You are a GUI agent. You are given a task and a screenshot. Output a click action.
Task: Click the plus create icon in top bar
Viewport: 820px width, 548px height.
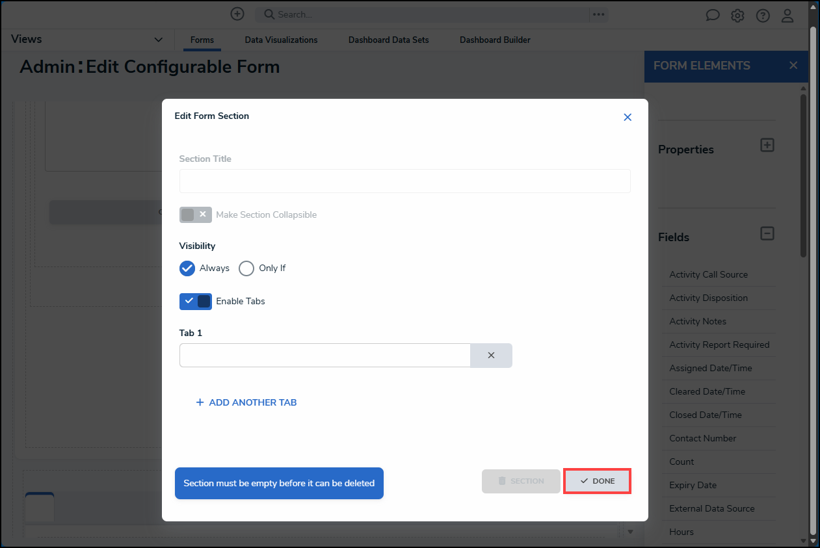tap(237, 14)
